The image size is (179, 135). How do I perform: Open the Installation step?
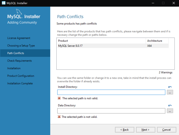[x=14, y=68]
